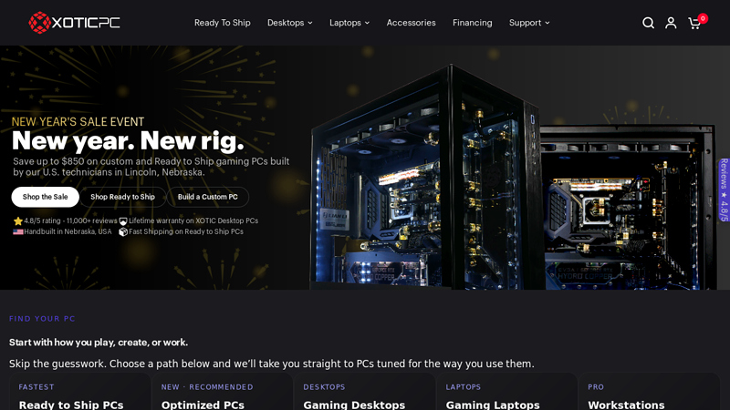Expand the Support dropdown menu
This screenshot has height=410, width=730.
(x=529, y=23)
